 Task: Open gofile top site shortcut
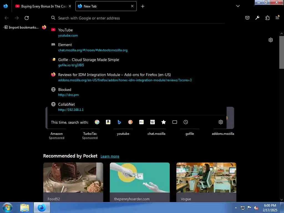[x=190, y=134]
